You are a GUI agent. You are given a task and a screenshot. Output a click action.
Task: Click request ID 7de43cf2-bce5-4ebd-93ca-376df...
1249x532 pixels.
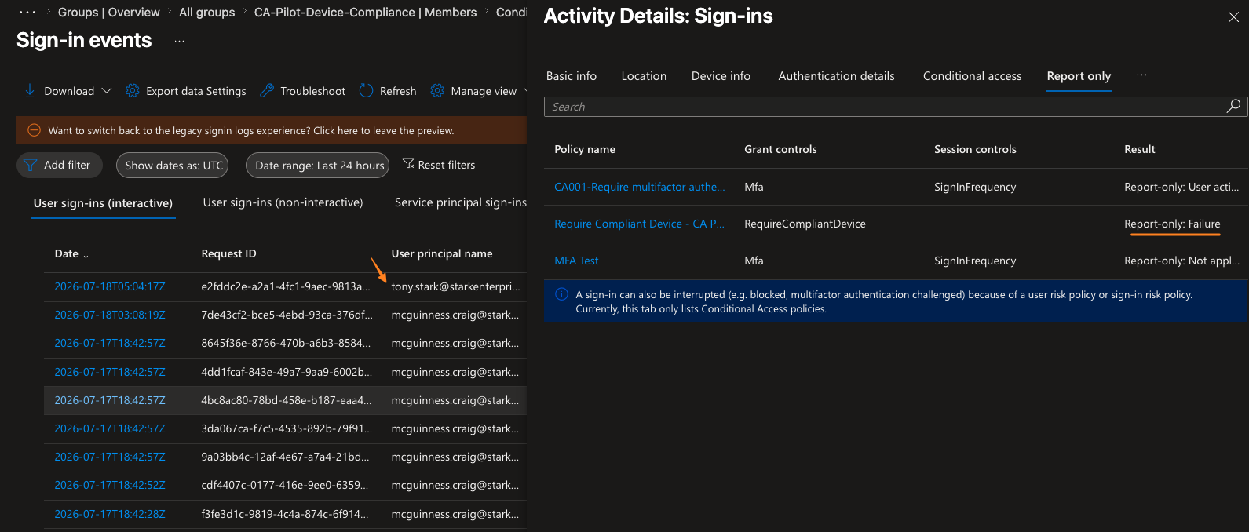pos(287,315)
